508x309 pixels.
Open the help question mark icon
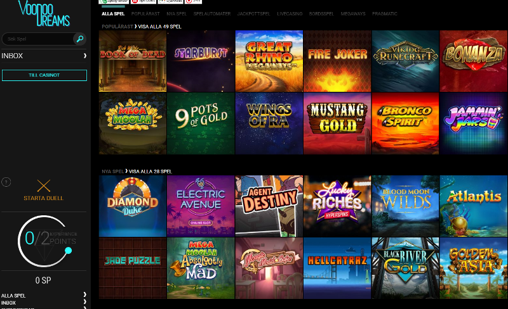(6, 182)
